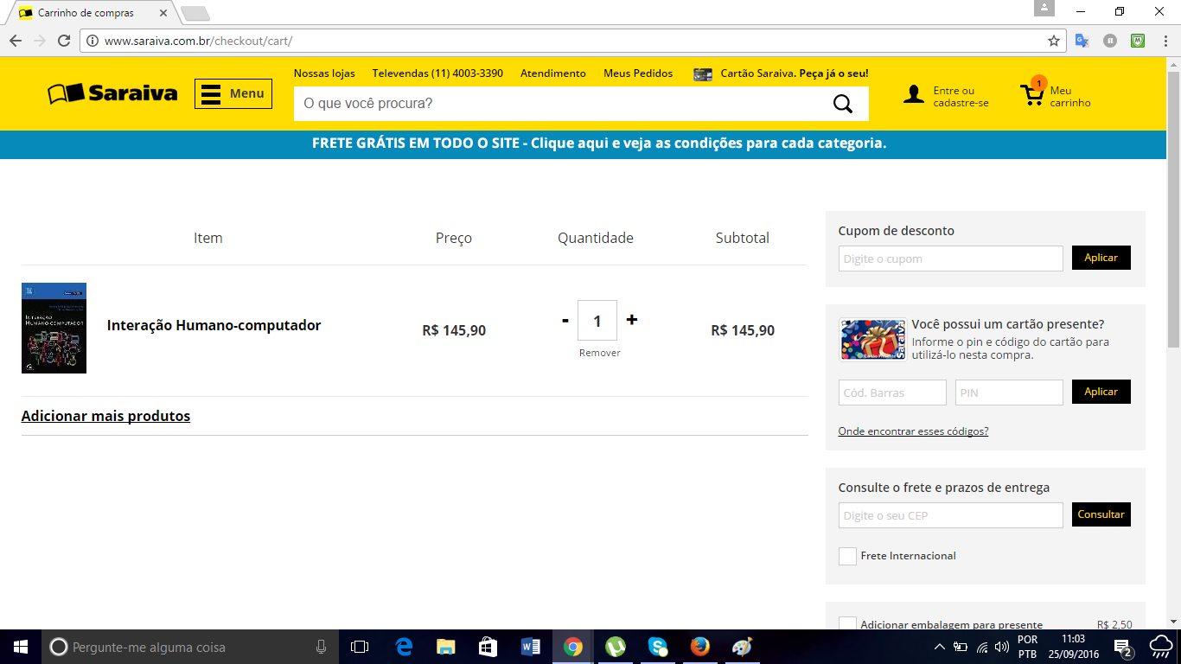This screenshot has height=664, width=1181.
Task: Open Firefox from taskbar
Action: point(700,647)
